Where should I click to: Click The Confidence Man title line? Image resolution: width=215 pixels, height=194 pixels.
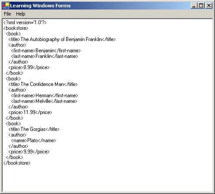(x=43, y=84)
